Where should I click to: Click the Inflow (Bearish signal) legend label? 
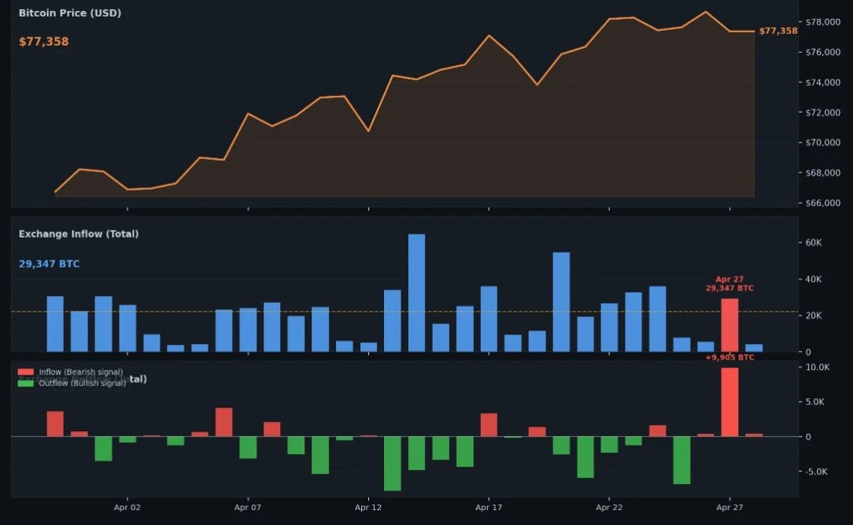click(x=80, y=372)
